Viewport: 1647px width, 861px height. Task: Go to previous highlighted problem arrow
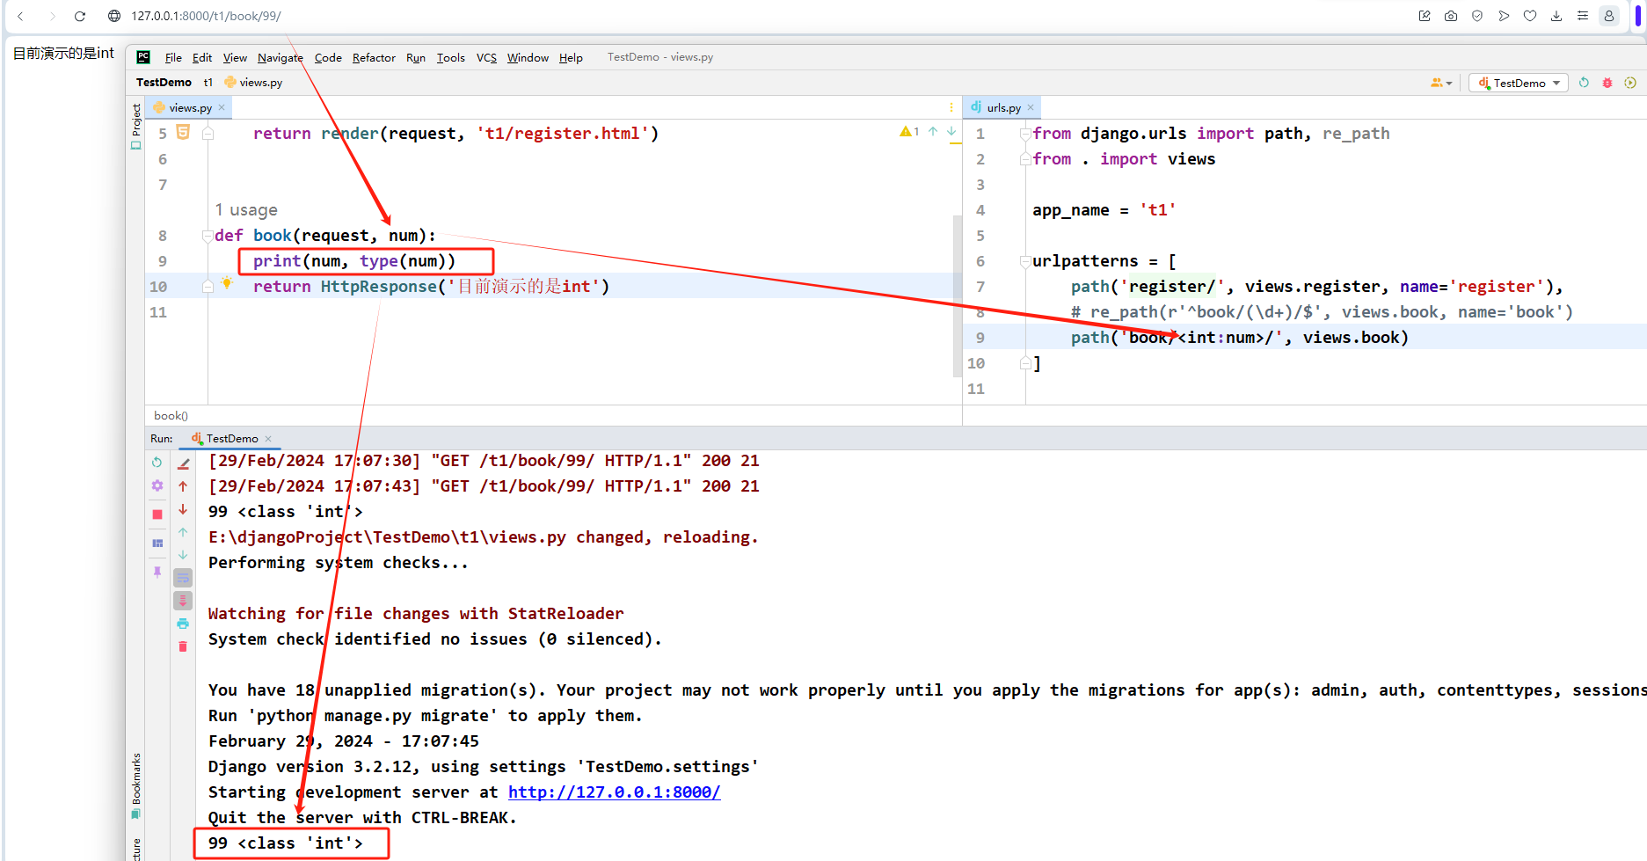[933, 131]
